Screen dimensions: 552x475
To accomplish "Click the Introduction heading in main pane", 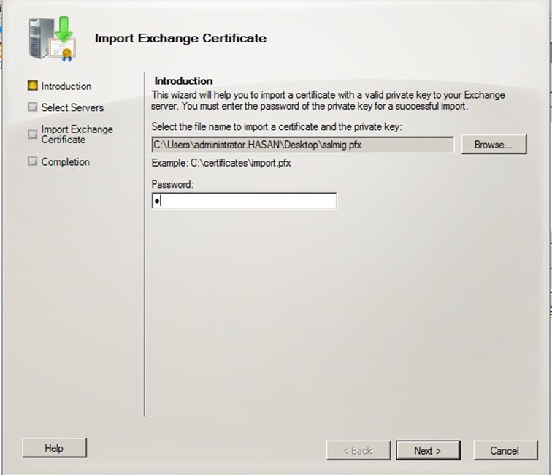I will coord(183,81).
